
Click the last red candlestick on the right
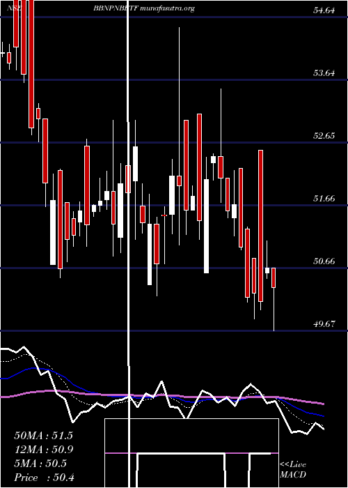[x=274, y=277]
